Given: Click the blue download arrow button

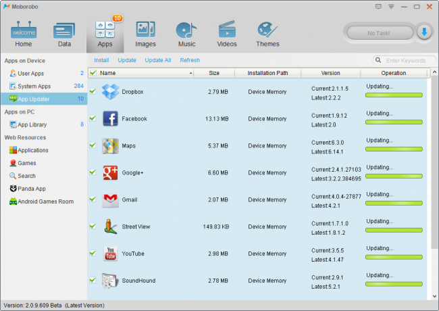Looking at the screenshot, I should point(424,32).
